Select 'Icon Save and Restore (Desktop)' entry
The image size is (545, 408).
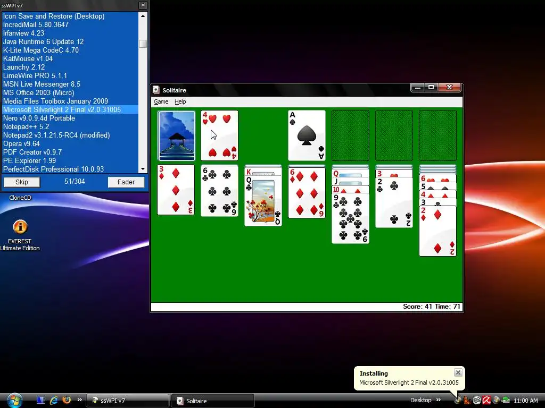point(70,16)
